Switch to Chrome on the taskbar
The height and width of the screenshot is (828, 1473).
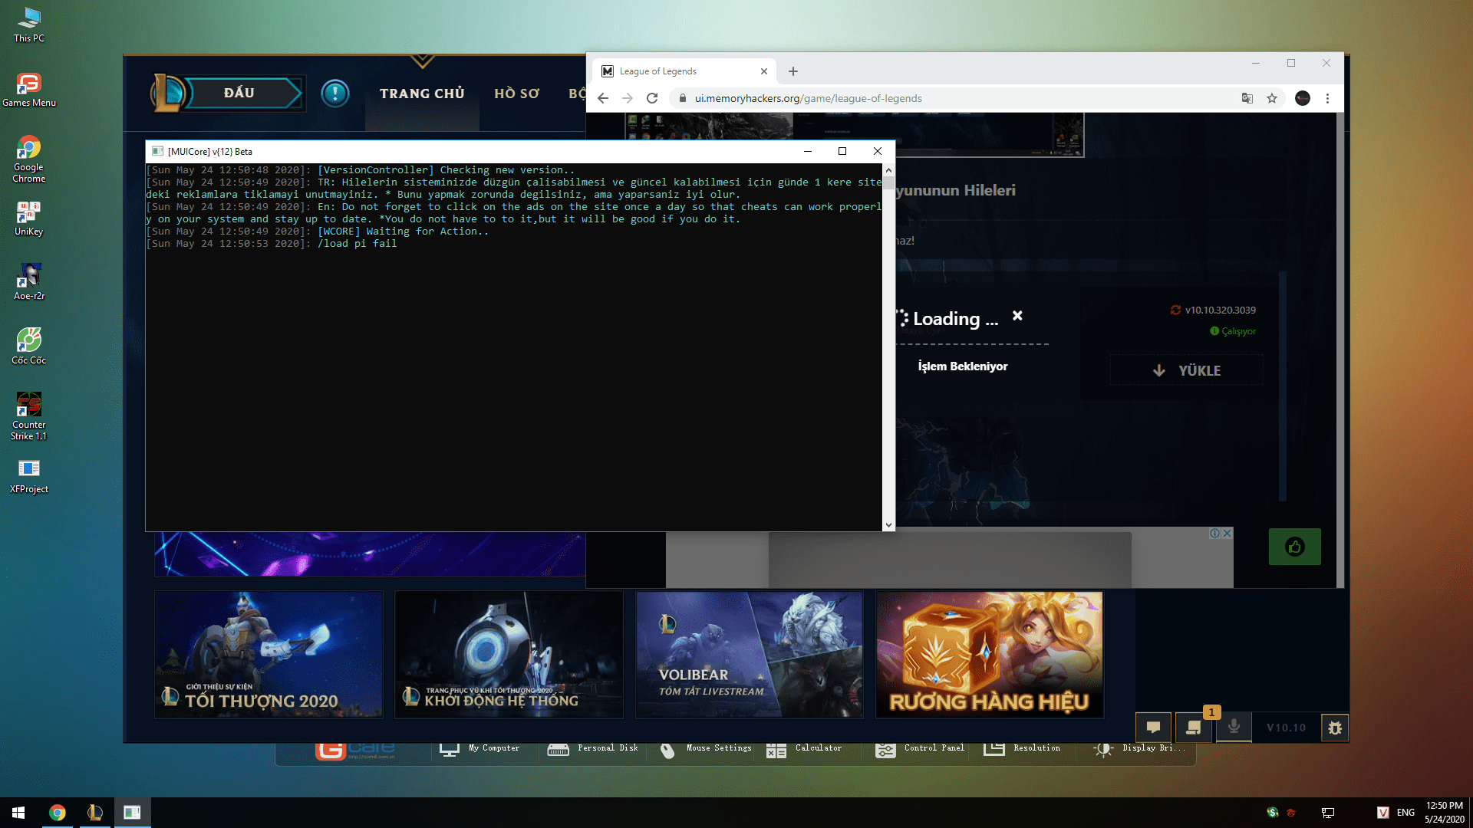click(58, 813)
